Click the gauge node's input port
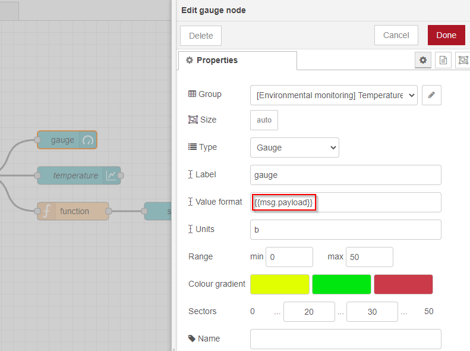 (x=37, y=140)
